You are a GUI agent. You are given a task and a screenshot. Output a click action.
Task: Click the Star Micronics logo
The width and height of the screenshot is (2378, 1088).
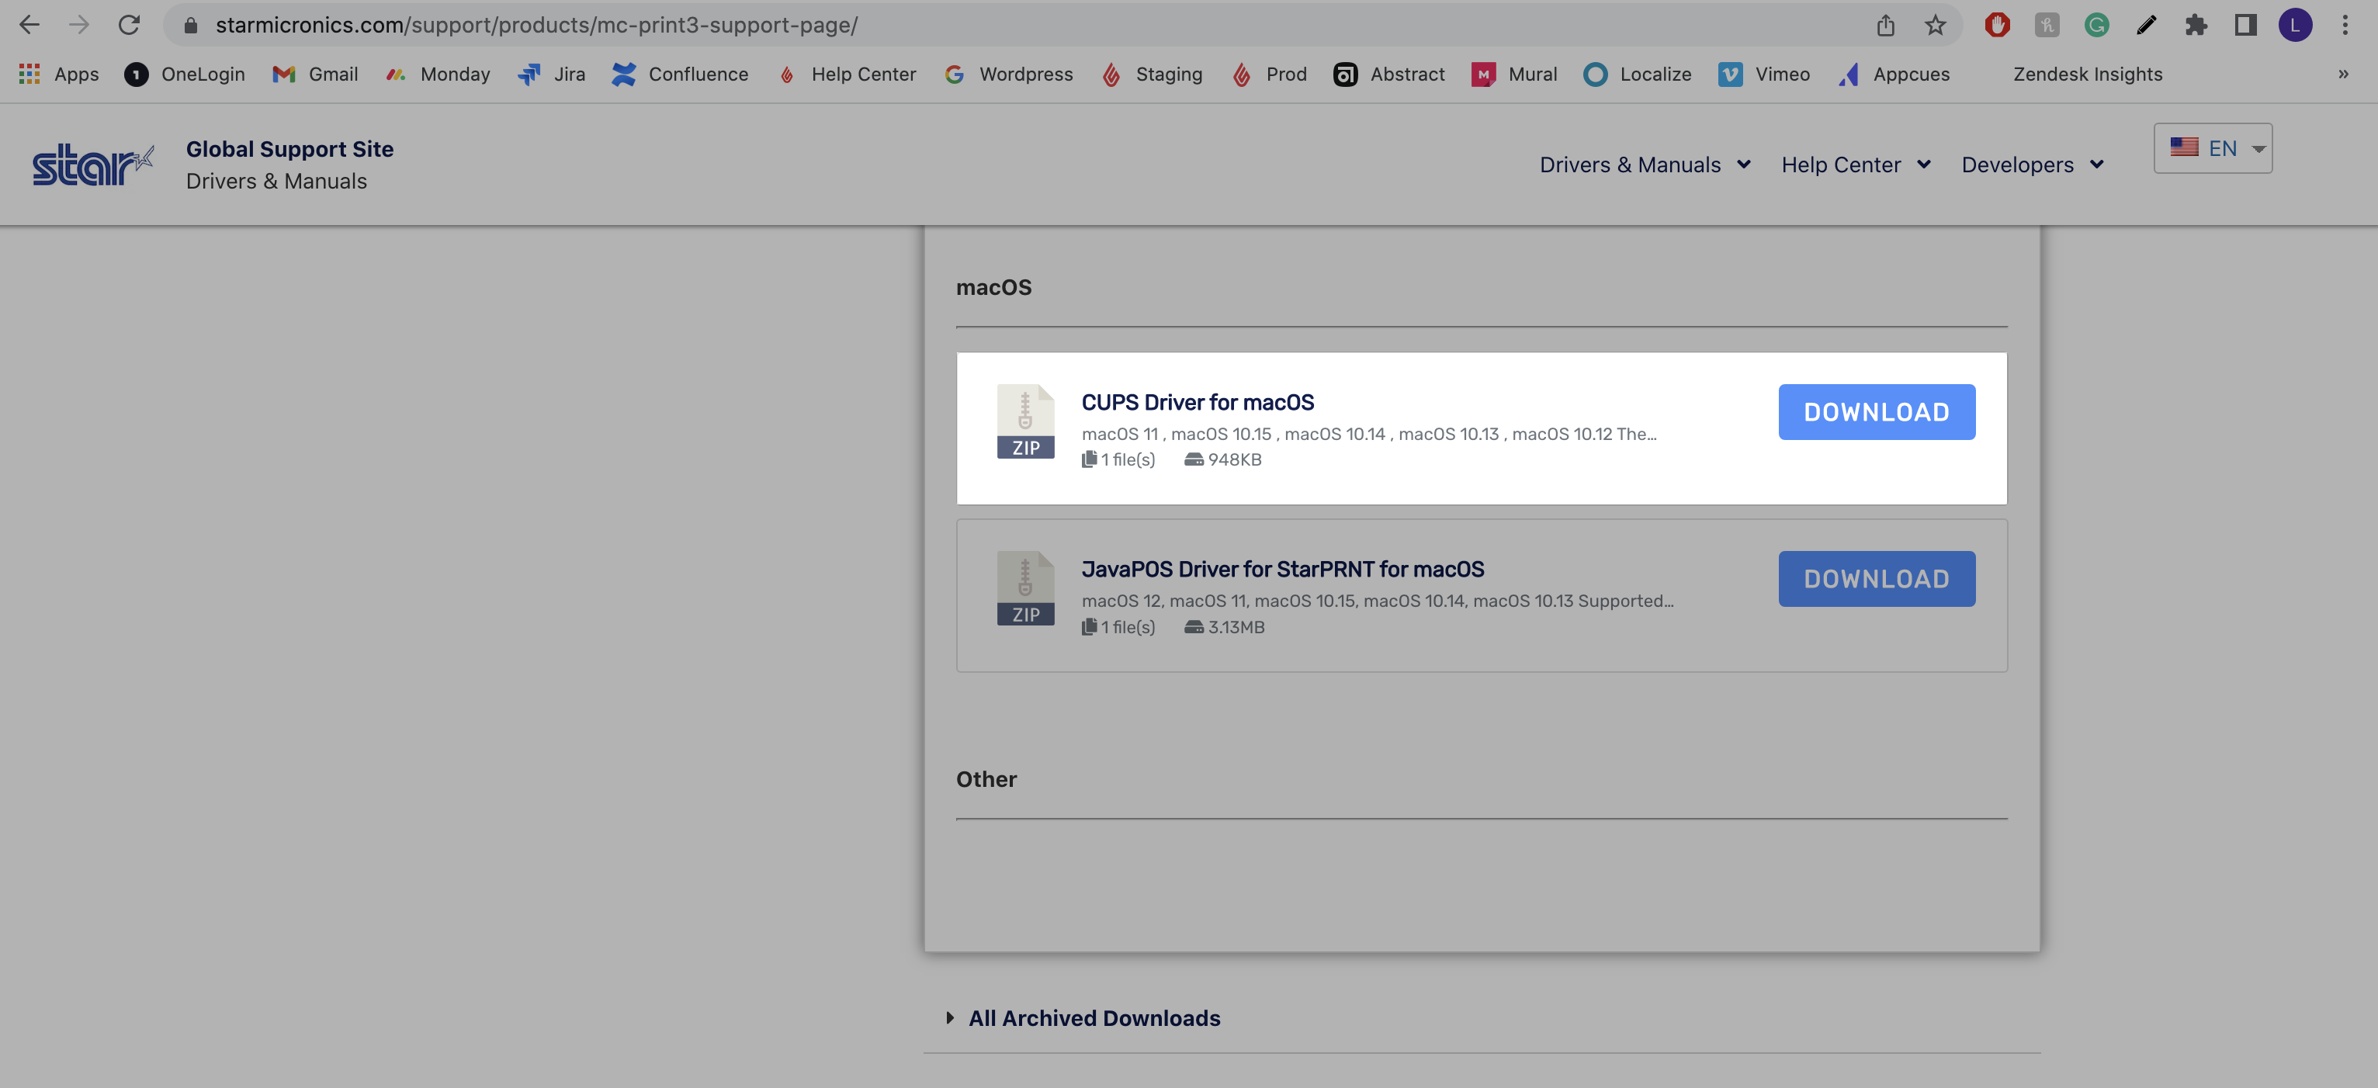click(x=92, y=165)
